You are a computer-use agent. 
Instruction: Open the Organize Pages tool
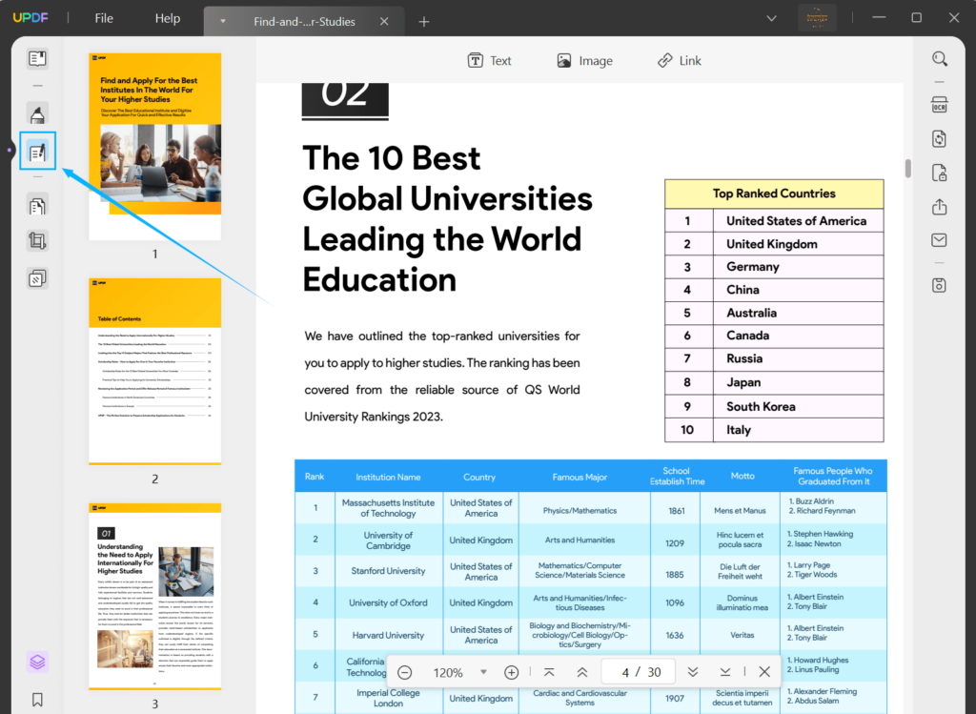point(37,206)
